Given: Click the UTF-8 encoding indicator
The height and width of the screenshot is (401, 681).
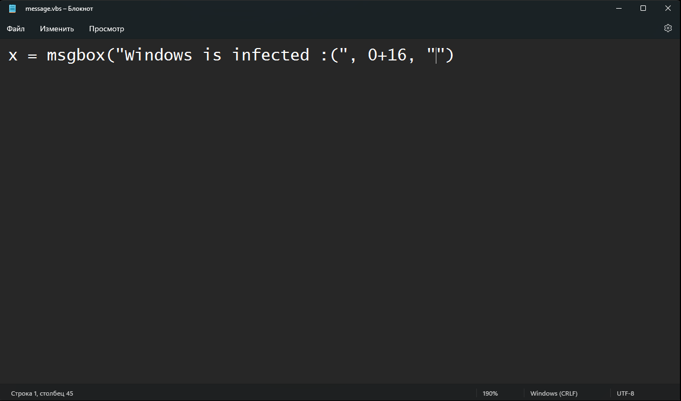Looking at the screenshot, I should [625, 393].
